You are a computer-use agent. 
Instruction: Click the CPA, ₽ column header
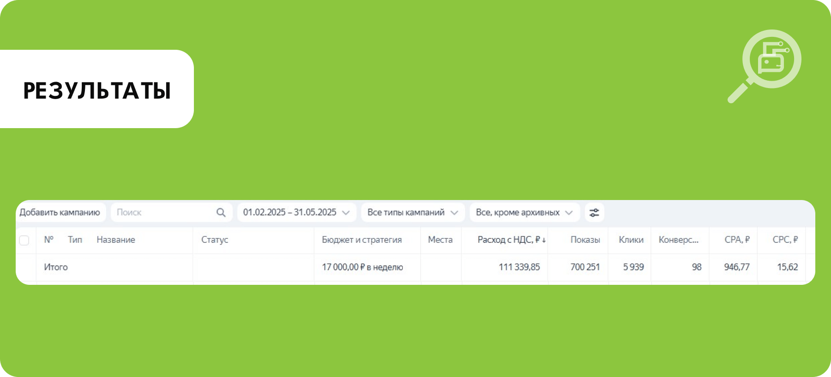pos(737,240)
